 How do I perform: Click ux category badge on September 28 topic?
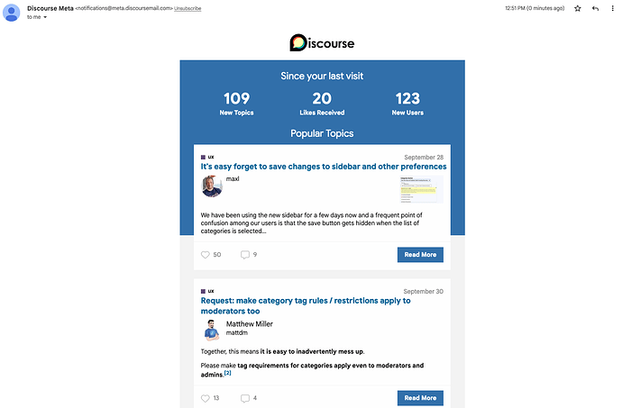pos(207,157)
